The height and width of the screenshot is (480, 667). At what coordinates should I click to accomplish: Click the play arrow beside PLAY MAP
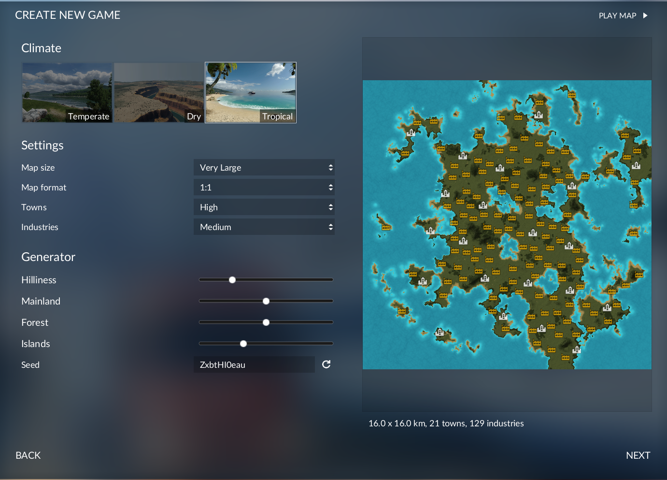[645, 15]
